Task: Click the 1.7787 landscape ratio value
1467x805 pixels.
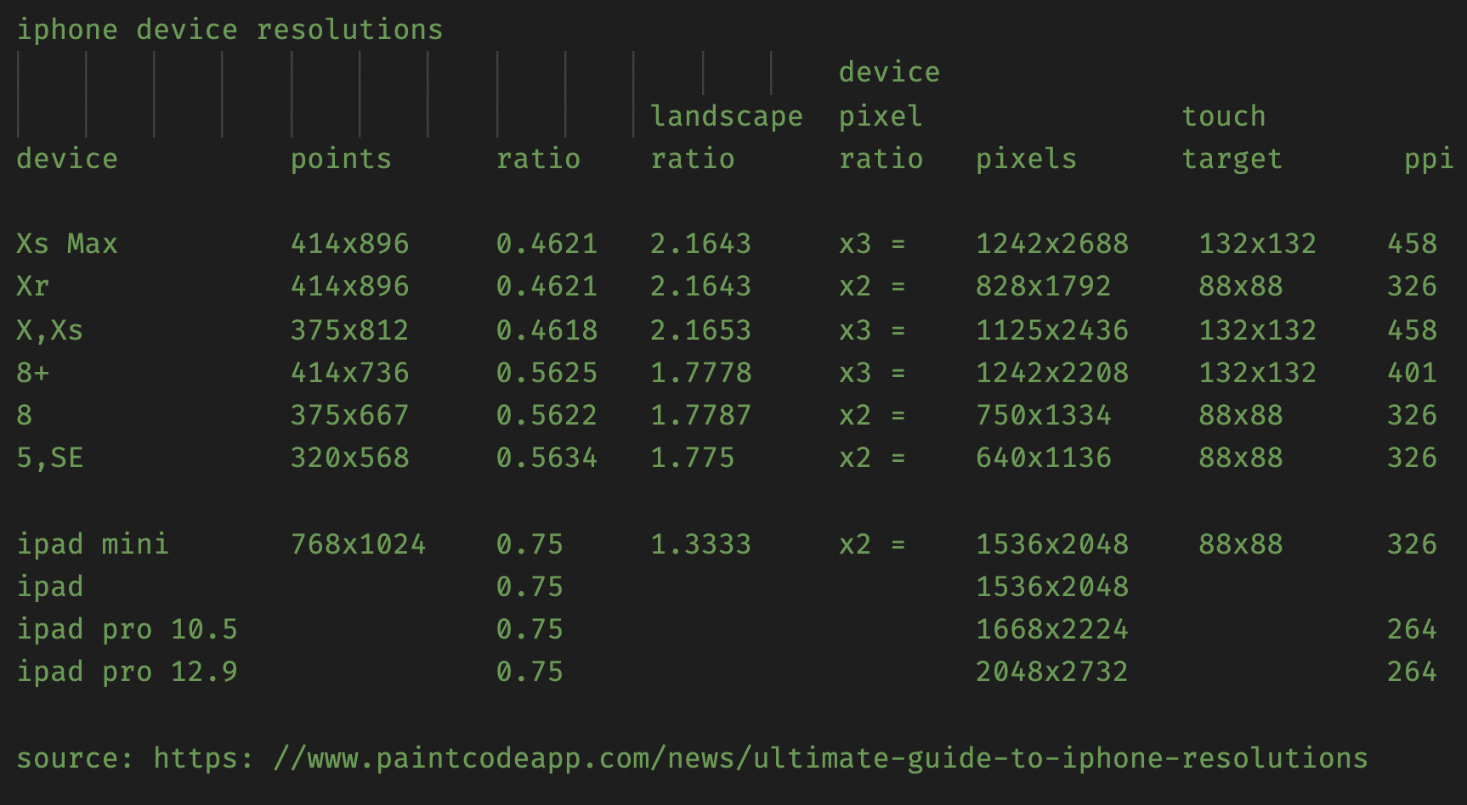Action: 700,414
